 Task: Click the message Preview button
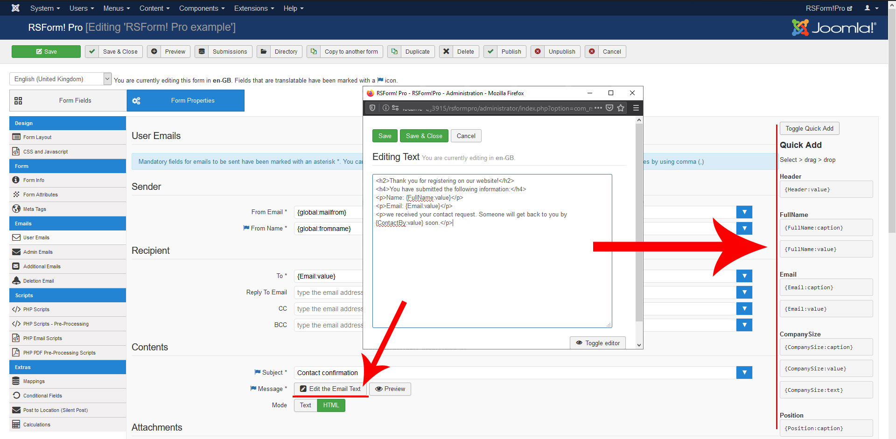click(x=390, y=389)
